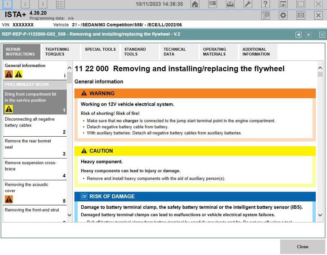Select operation tab number 2

[x=25, y=4]
